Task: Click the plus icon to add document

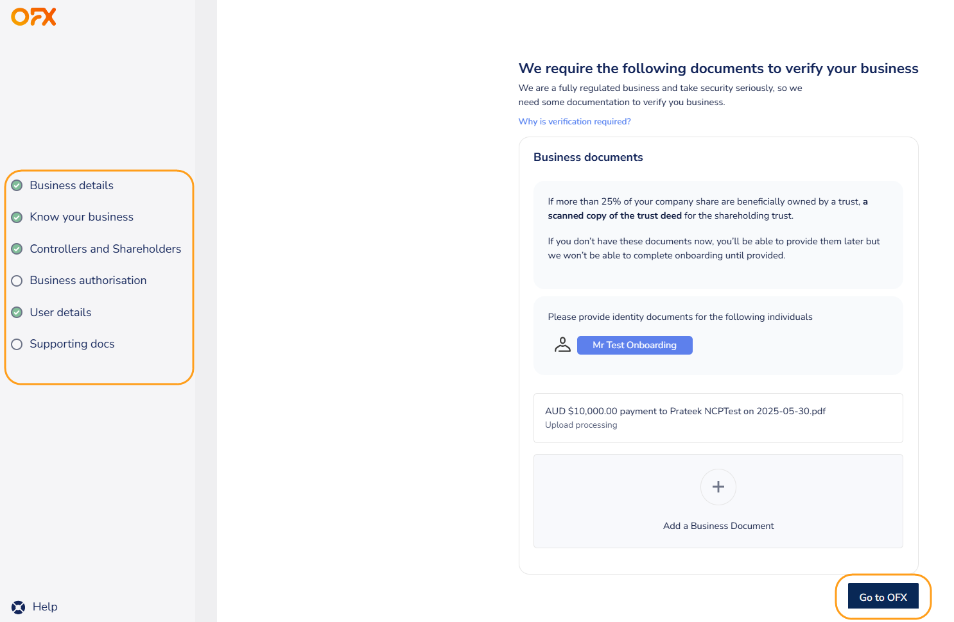Action: (x=718, y=487)
